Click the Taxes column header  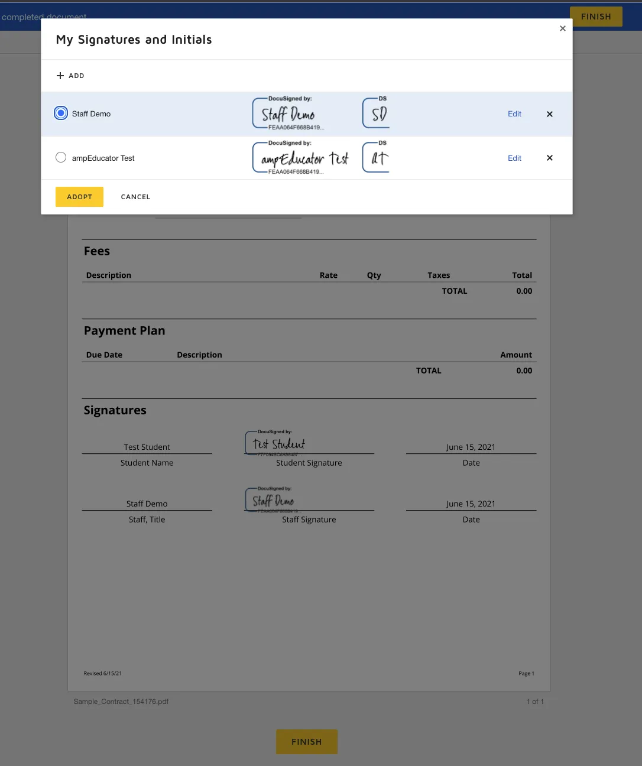click(x=439, y=275)
